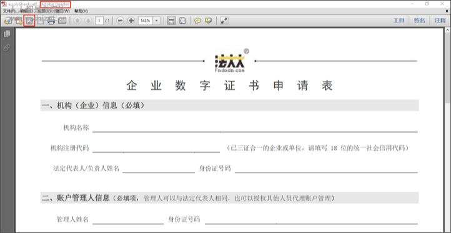This screenshot has width=451, height=233.
Task: Add a sticky note with speech bubble icon
Action: pyautogui.click(x=198, y=21)
